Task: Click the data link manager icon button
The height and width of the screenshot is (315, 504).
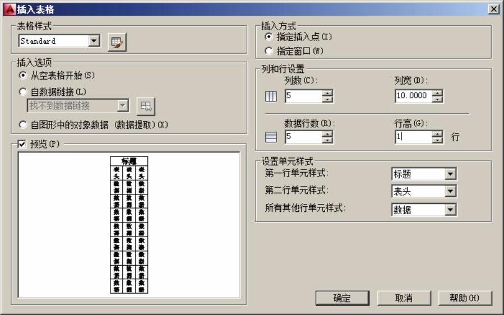Action: 146,105
